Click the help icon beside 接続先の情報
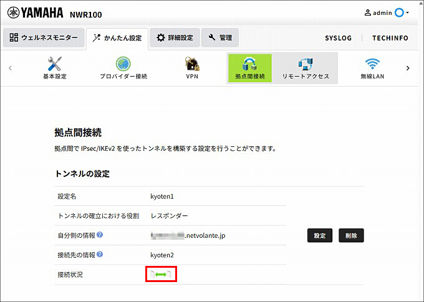424x302 pixels. coord(100,254)
